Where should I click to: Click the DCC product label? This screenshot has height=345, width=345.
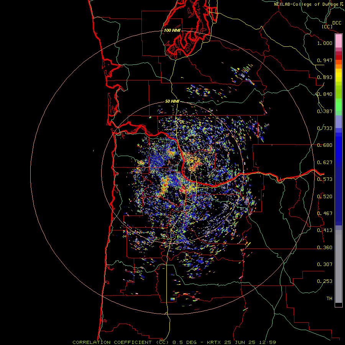[337, 23]
